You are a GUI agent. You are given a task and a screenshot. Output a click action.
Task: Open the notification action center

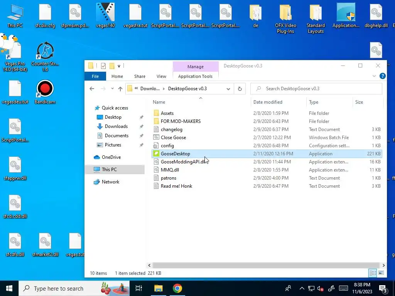point(383,288)
